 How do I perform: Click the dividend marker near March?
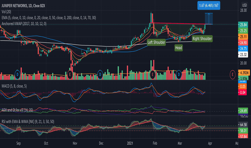[179, 74]
